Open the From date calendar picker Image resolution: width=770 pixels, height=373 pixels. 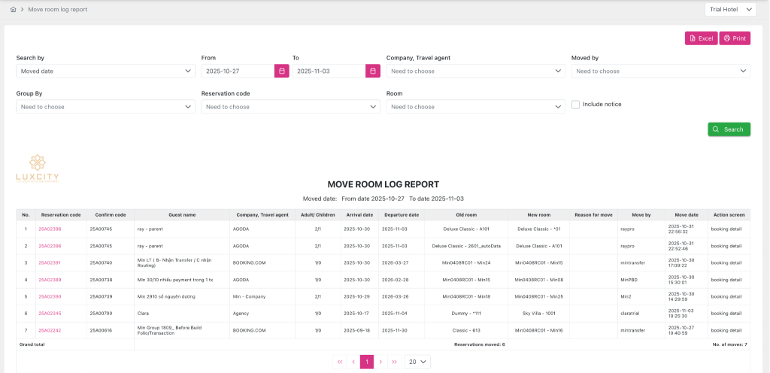tap(281, 71)
